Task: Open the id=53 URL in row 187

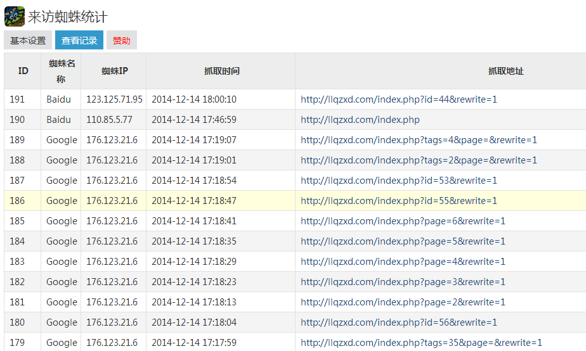Action: click(x=399, y=181)
